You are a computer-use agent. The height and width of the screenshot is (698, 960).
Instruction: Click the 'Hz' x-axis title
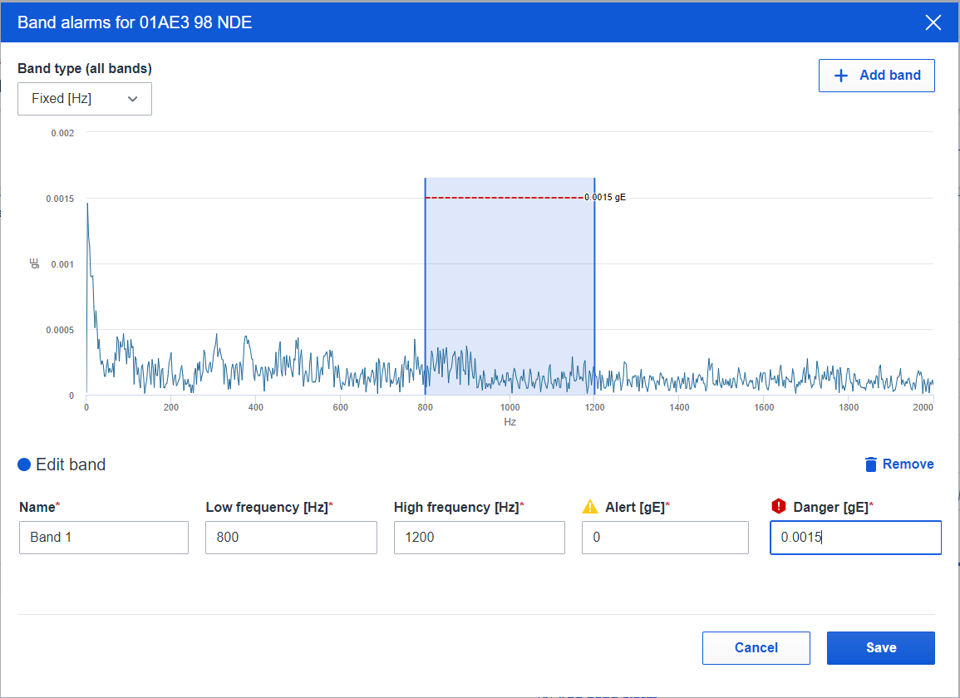point(510,422)
